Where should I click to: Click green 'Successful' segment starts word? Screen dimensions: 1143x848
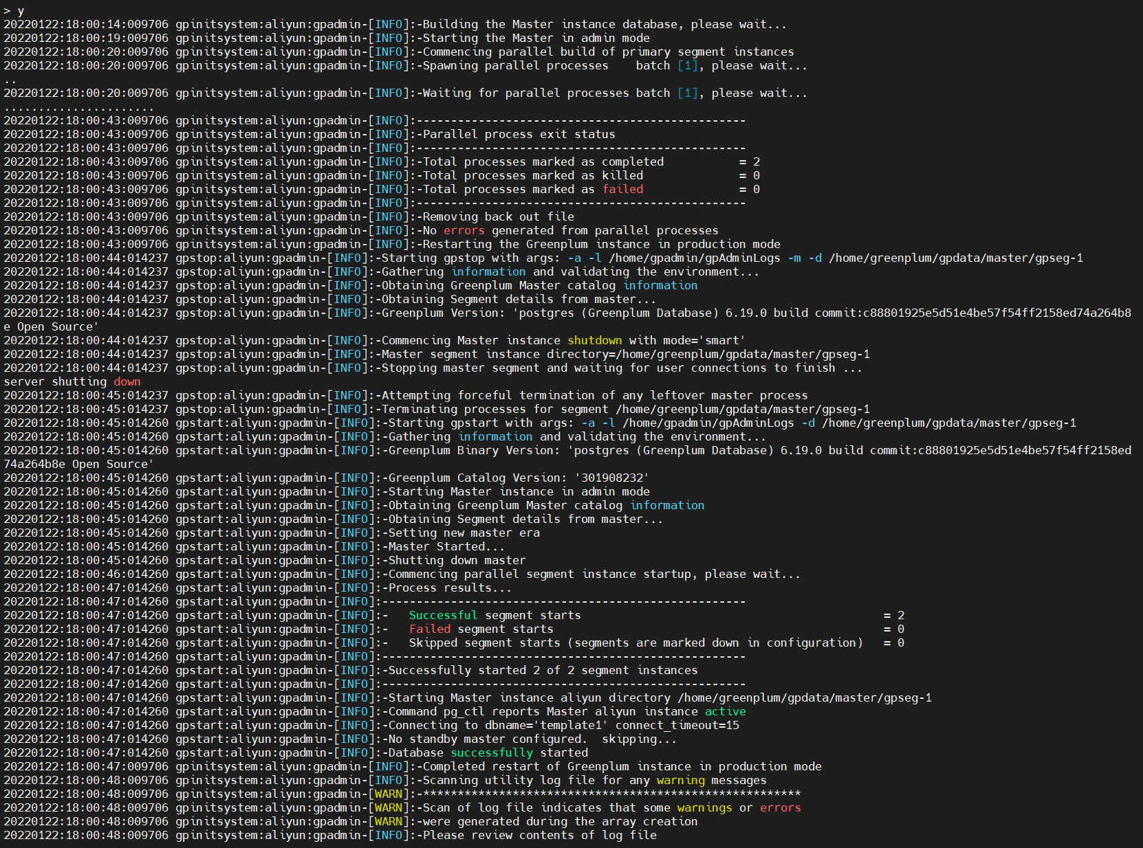coord(443,616)
